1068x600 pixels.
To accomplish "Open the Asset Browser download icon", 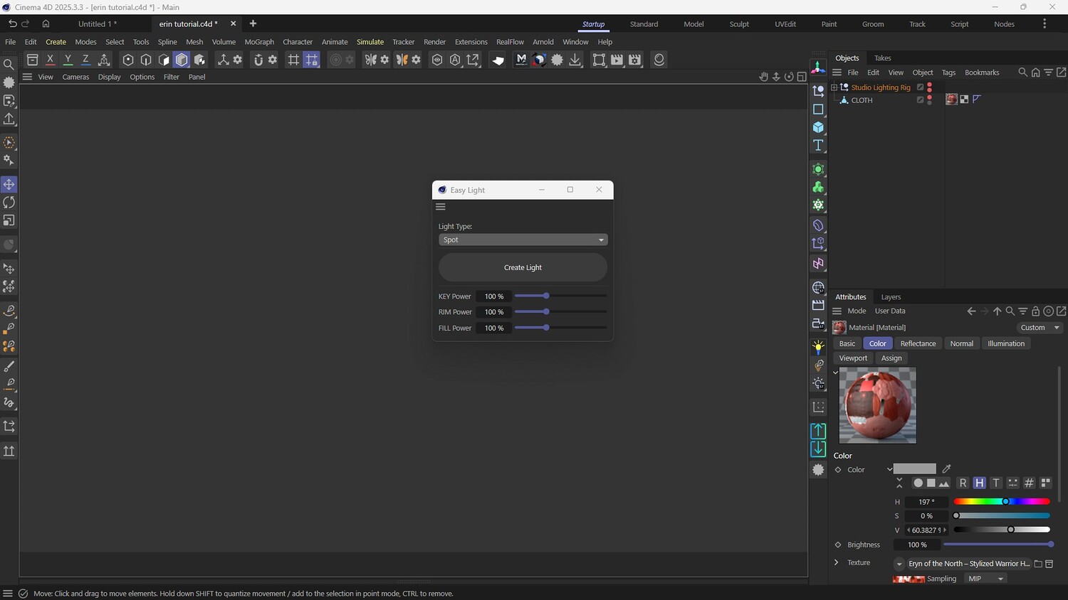I will pyautogui.click(x=575, y=60).
